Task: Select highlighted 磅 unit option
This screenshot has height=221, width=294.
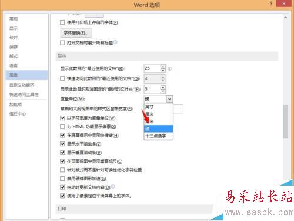Action: click(158, 128)
